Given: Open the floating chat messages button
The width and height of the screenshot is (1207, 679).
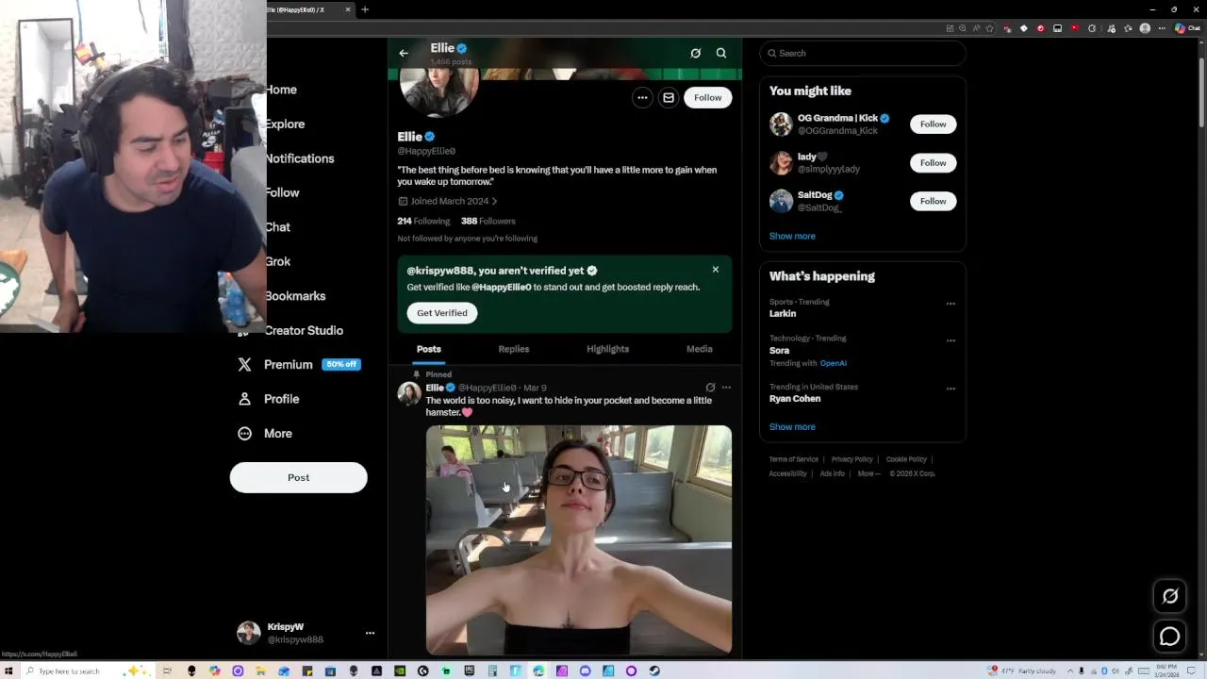Looking at the screenshot, I should point(1170,637).
